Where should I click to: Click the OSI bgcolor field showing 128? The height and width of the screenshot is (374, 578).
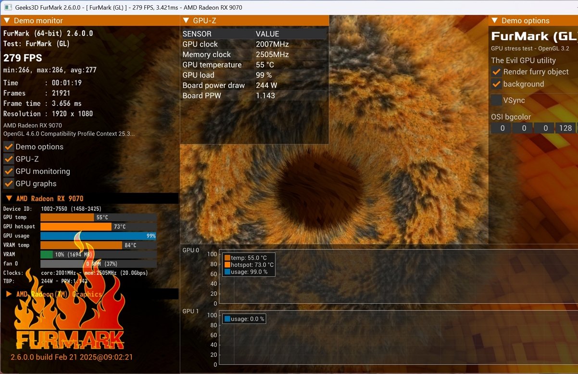tap(565, 128)
